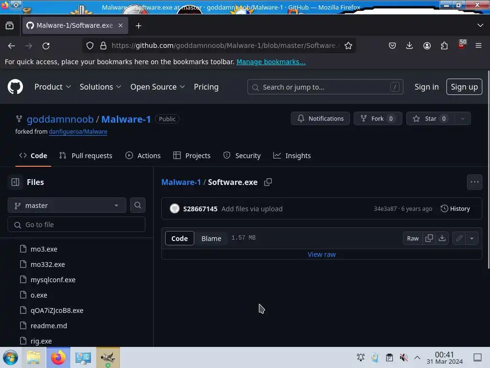The width and height of the screenshot is (490, 368).
Task: Open S28667145 avatar image
Action: 175,208
